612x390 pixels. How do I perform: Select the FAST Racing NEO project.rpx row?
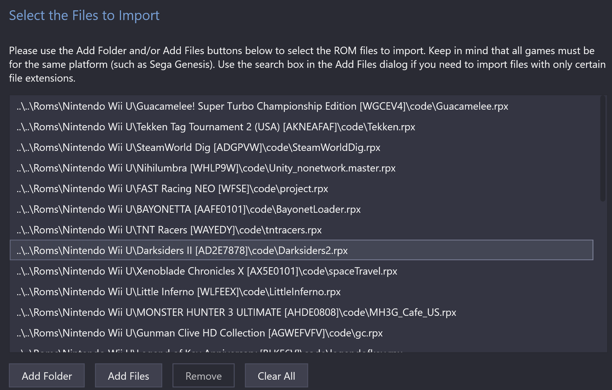click(x=302, y=189)
